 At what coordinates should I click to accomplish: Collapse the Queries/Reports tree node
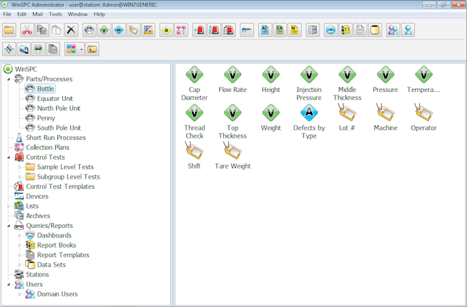click(9, 226)
